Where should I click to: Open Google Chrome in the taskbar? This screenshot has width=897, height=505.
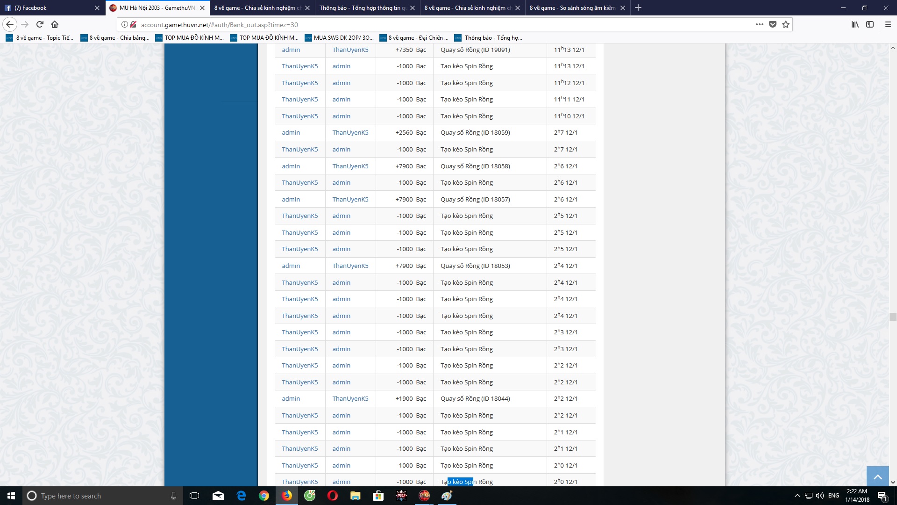pyautogui.click(x=264, y=496)
